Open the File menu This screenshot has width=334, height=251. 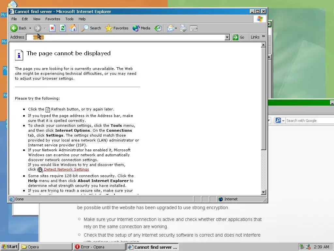[x=14, y=19]
